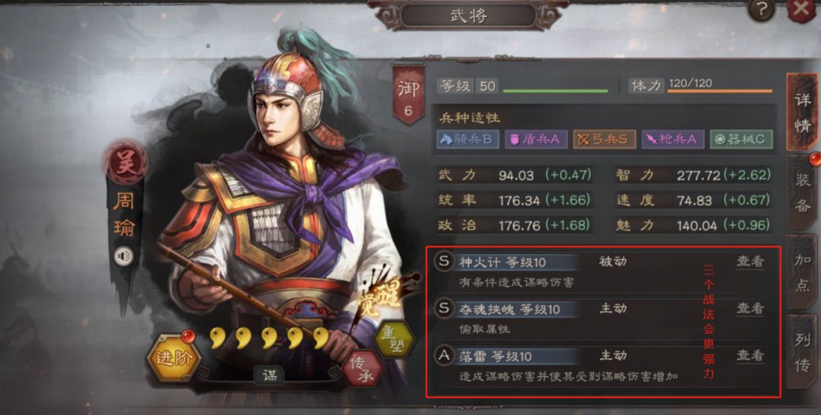Click the 进阶 hexagon icon
Viewport: 821px width, 415px height.
tap(174, 359)
